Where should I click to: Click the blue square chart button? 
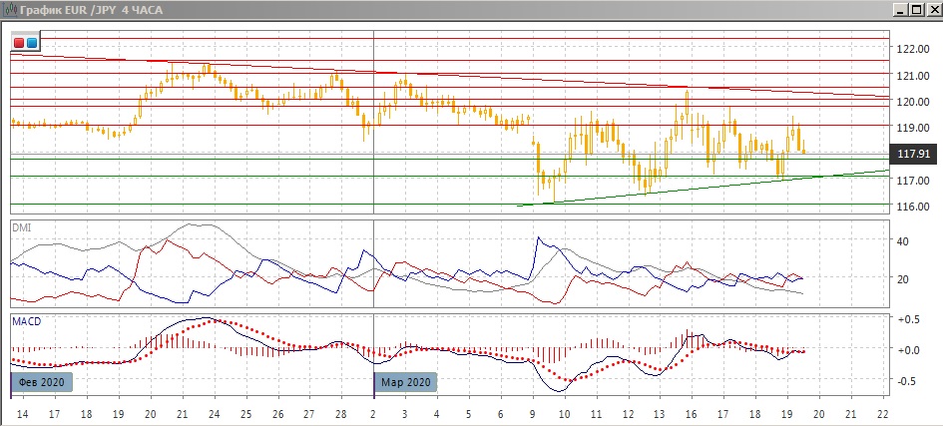(x=31, y=43)
